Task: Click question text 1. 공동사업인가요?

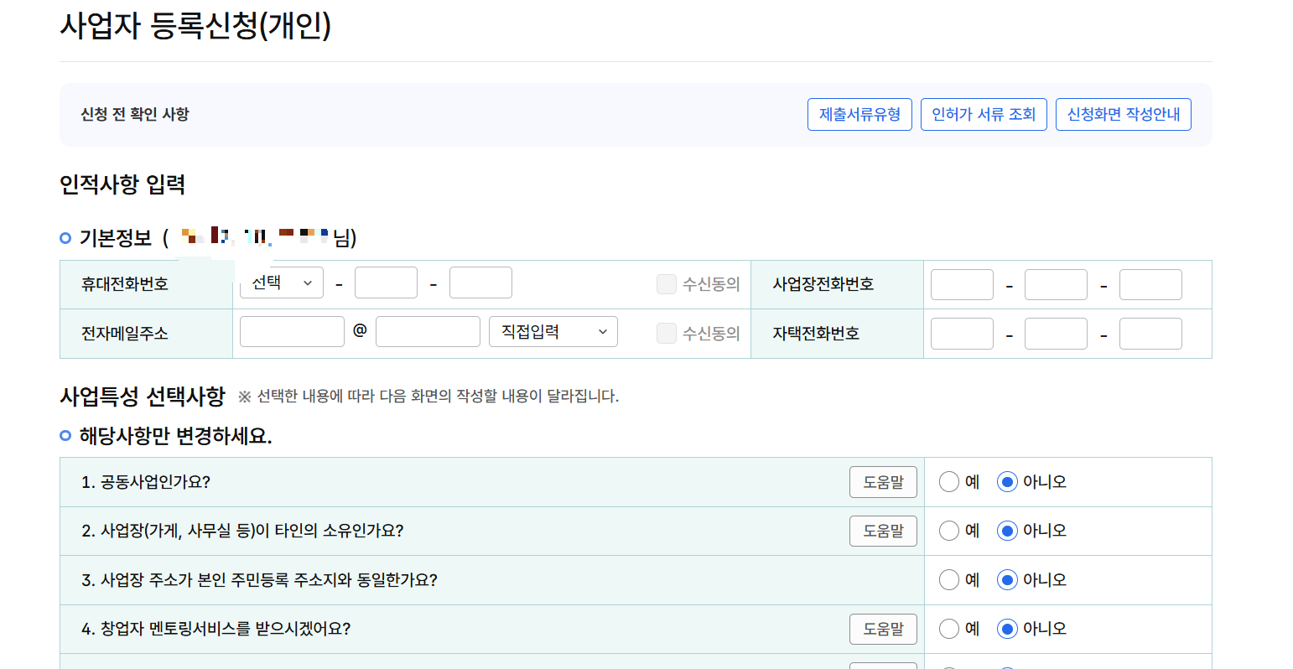Action: [146, 482]
